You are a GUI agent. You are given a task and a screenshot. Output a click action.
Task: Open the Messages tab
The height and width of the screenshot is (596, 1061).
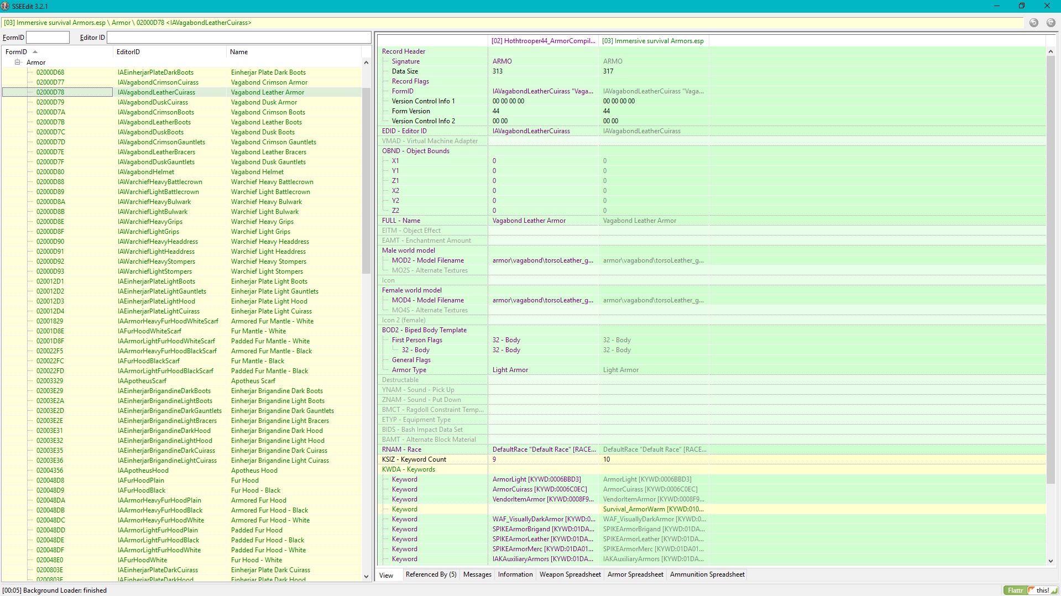(477, 574)
